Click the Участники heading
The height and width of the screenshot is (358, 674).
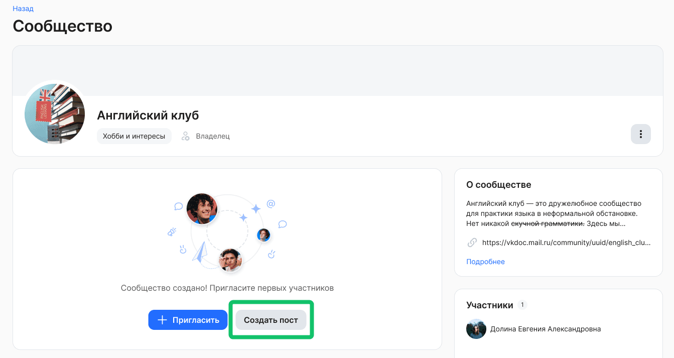pos(490,305)
